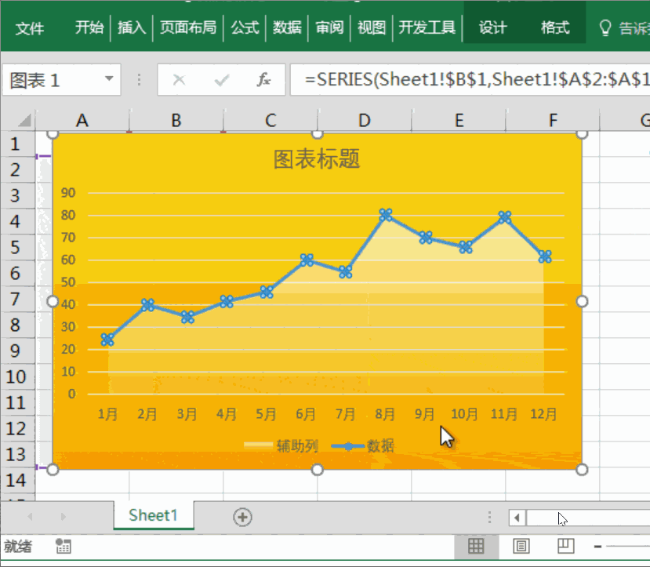Switch to Normal view in status bar
This screenshot has width=650, height=567.
click(x=476, y=547)
